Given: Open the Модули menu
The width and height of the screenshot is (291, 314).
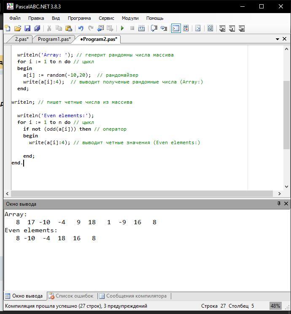Looking at the screenshot, I should click(x=130, y=18).
